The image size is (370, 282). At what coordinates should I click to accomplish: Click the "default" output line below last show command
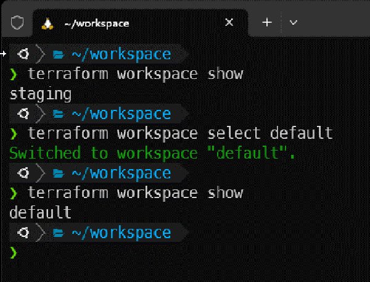[41, 213]
